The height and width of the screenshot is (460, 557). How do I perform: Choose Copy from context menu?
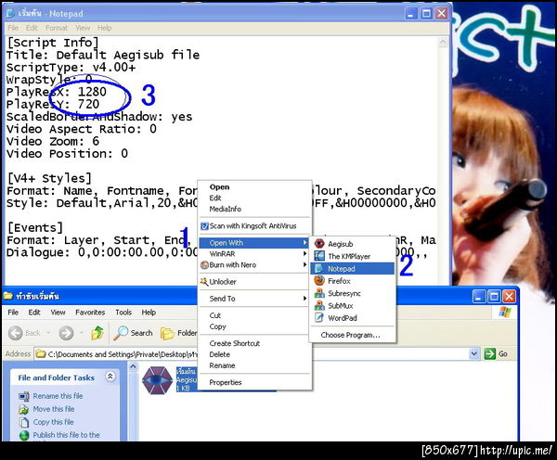coord(254,326)
